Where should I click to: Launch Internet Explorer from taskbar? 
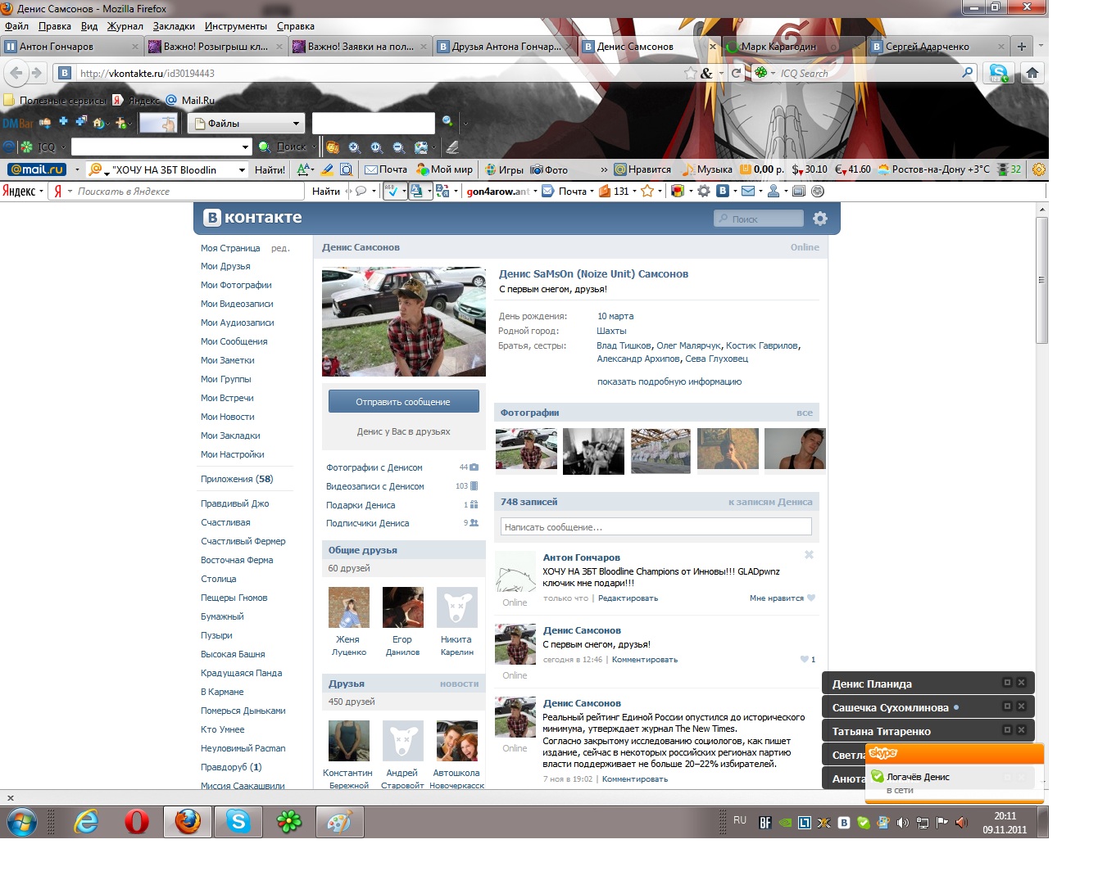[x=85, y=821]
